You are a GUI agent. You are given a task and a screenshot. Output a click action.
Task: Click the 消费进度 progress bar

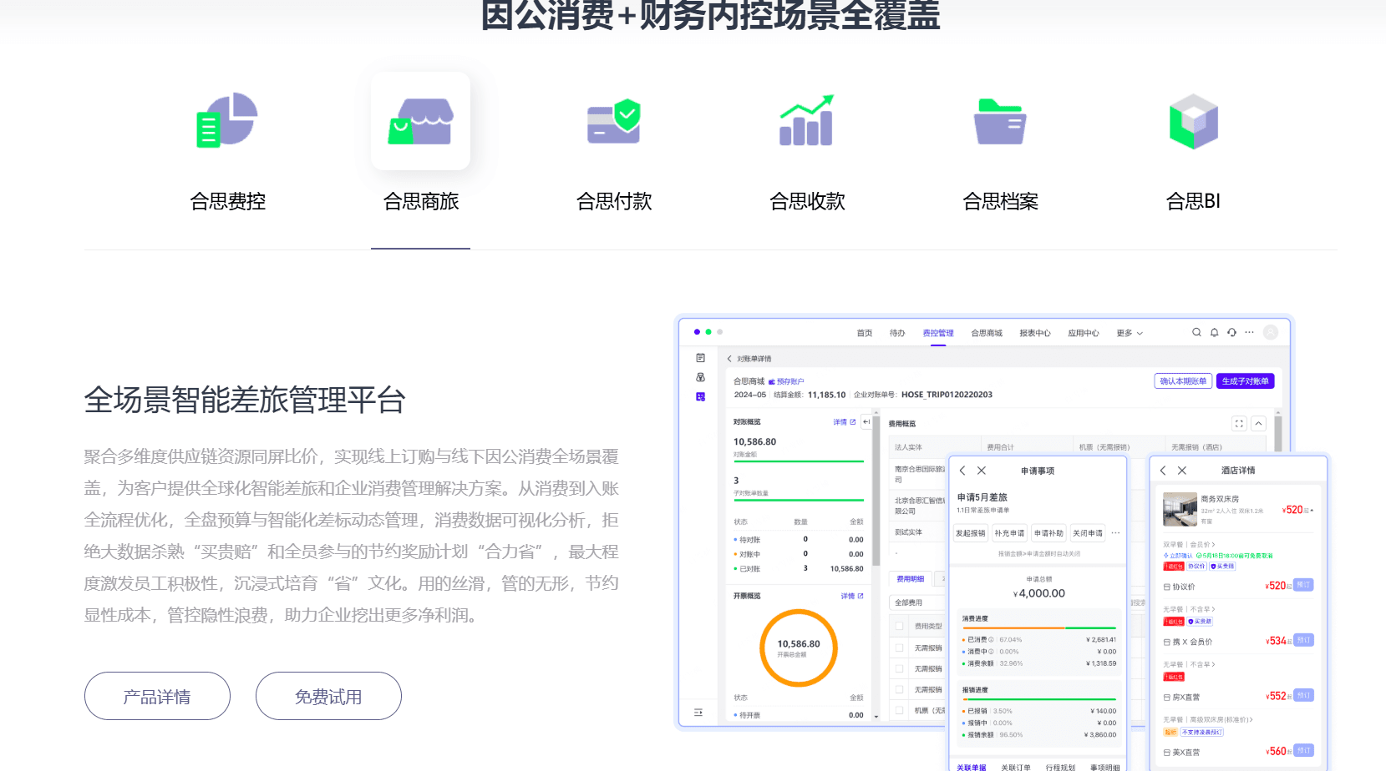click(x=1038, y=627)
